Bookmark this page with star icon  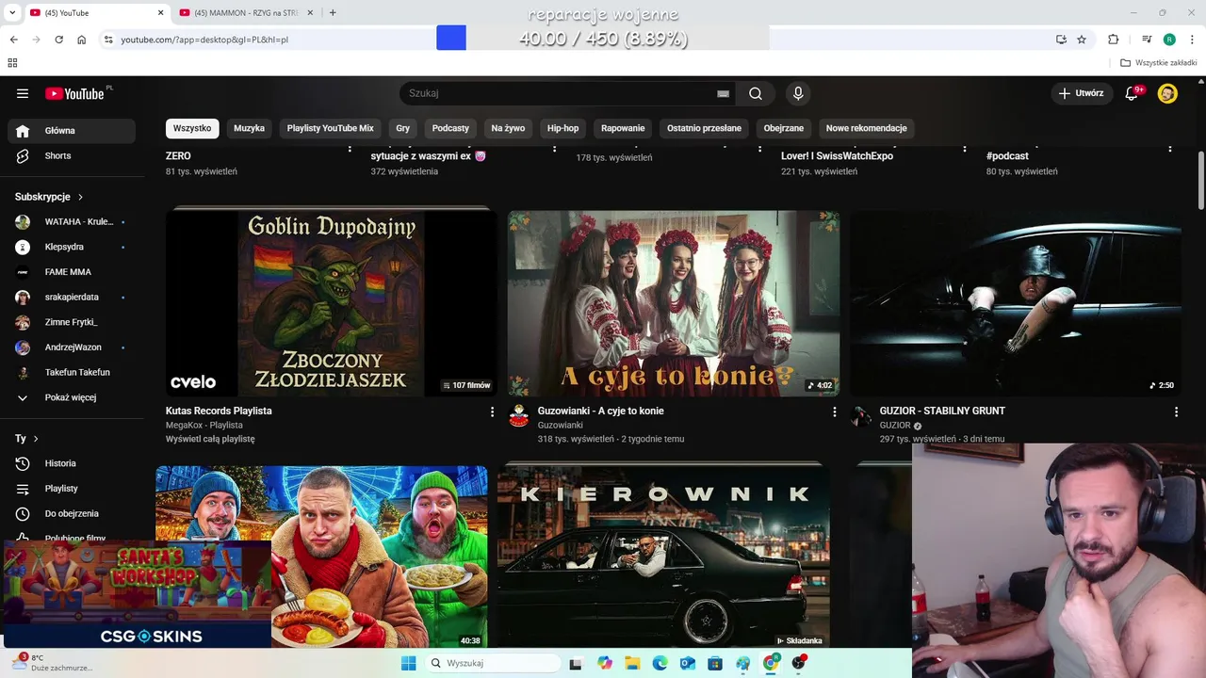pos(1082,40)
